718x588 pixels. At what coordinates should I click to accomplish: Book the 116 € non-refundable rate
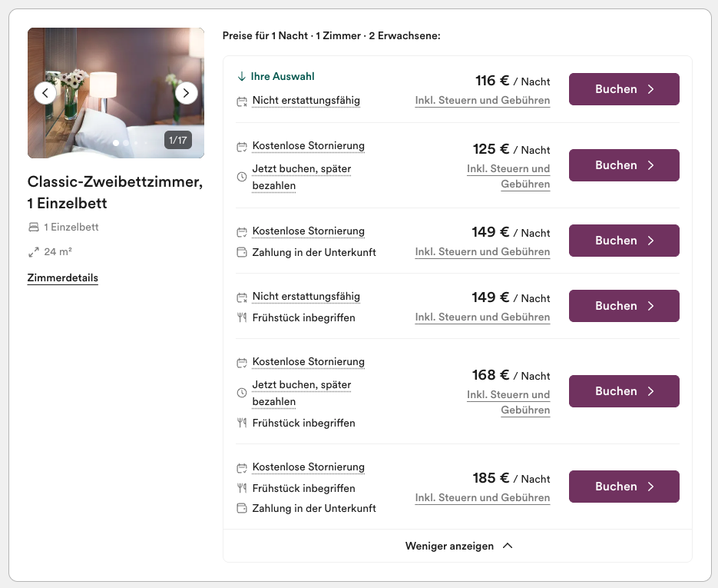pos(624,89)
